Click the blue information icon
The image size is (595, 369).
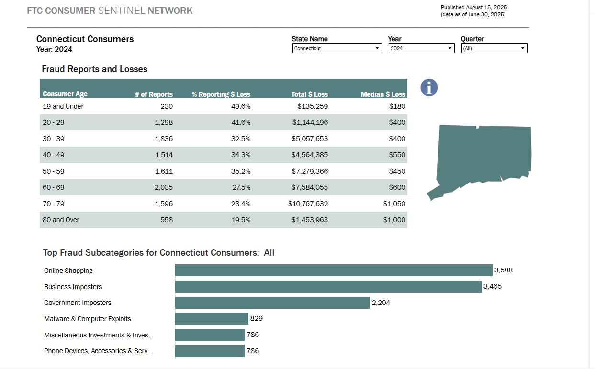429,87
